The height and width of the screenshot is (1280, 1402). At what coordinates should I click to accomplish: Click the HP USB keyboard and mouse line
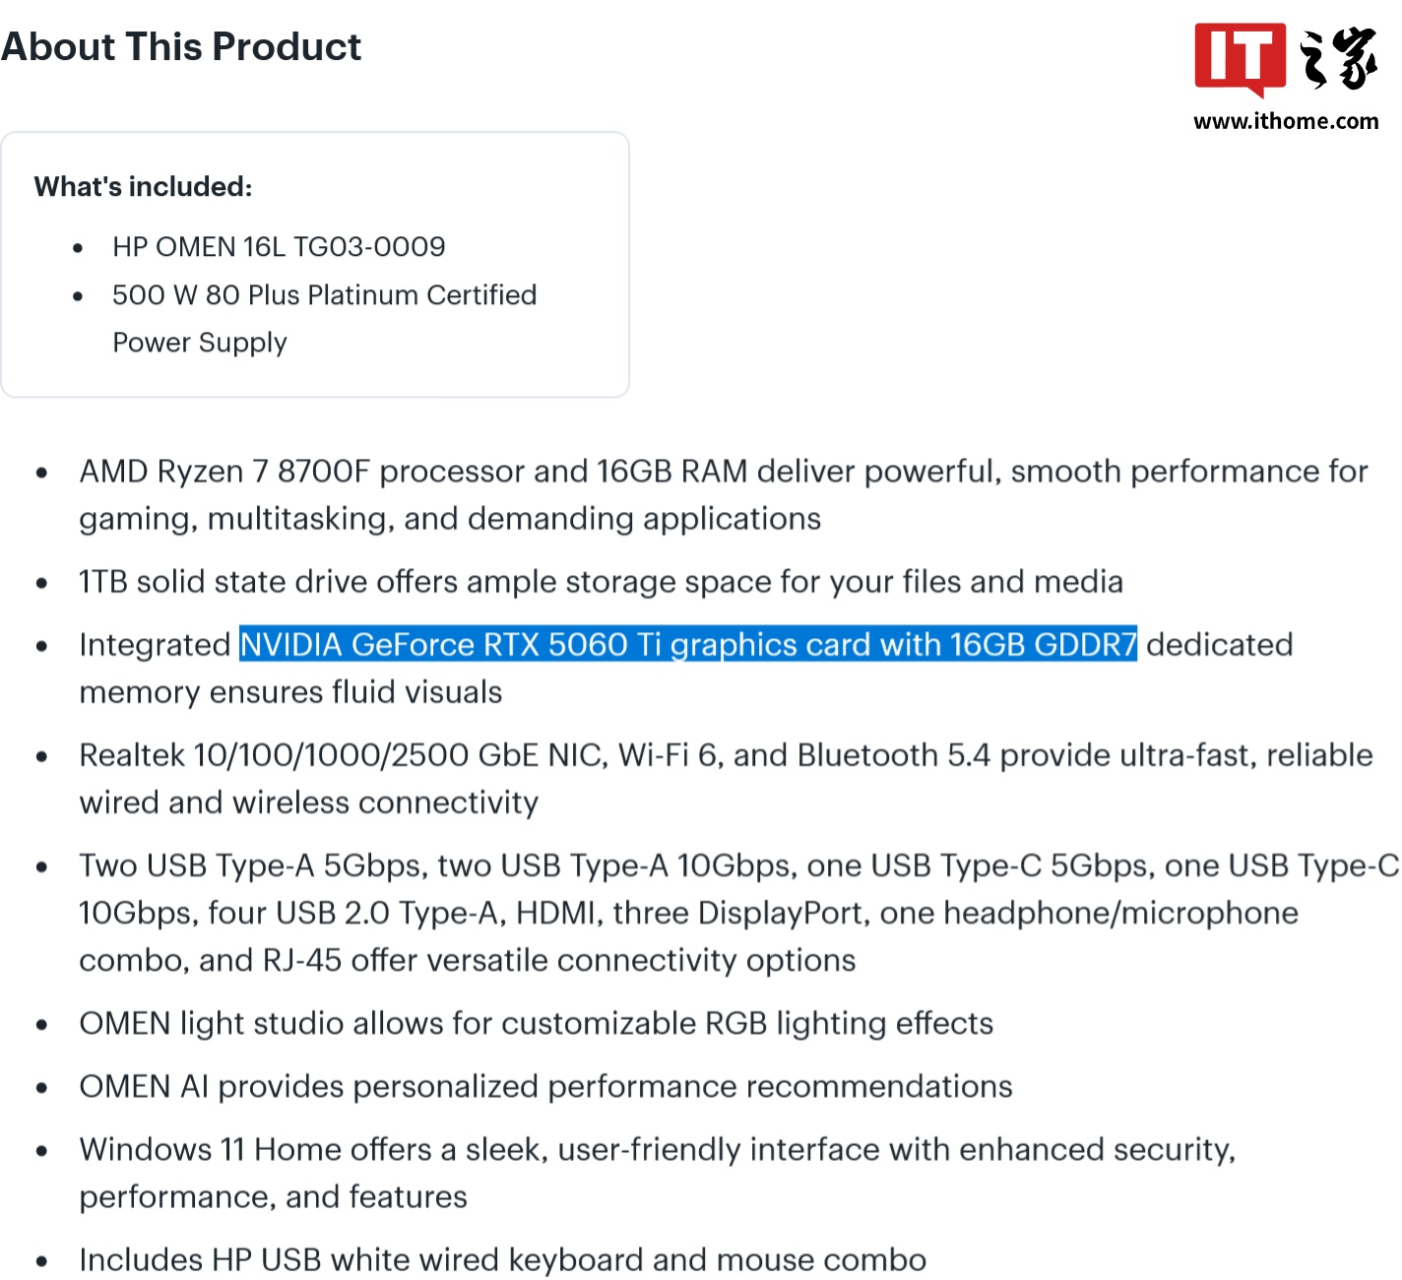pos(502,1260)
